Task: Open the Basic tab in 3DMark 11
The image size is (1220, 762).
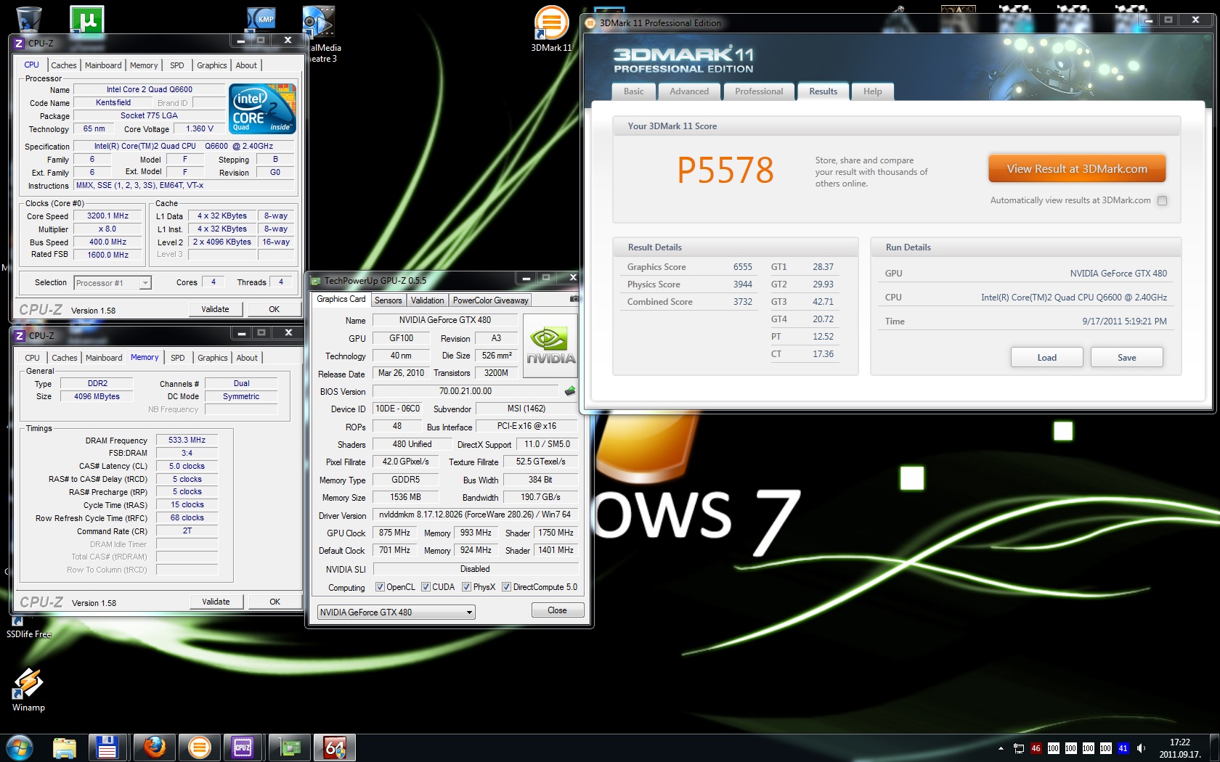Action: [634, 91]
